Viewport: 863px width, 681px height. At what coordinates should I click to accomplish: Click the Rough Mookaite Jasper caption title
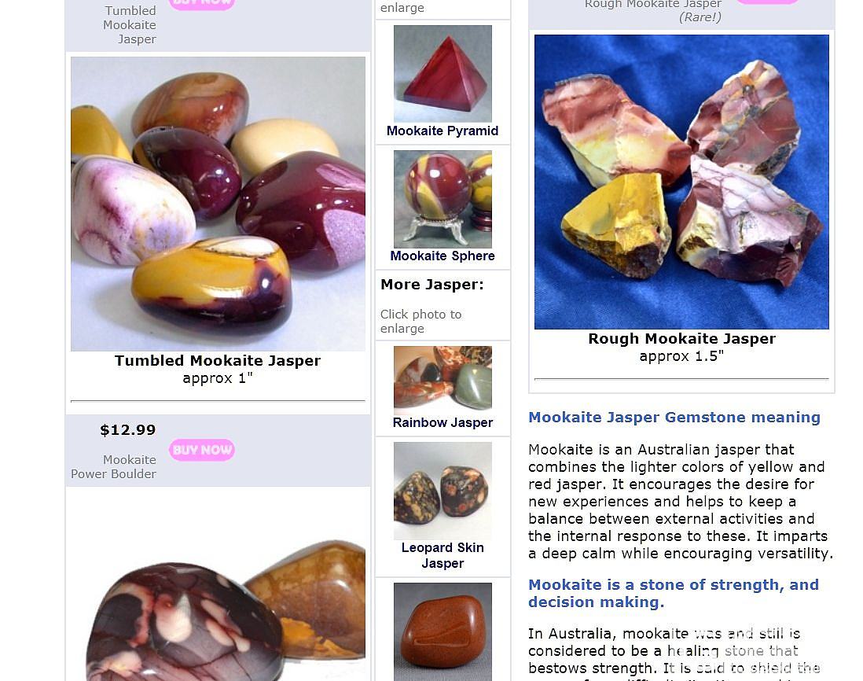coord(681,339)
